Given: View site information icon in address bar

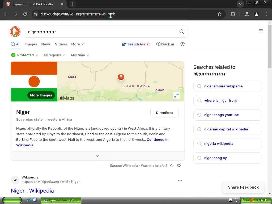Looking at the screenshot, I should tap(36, 14).
